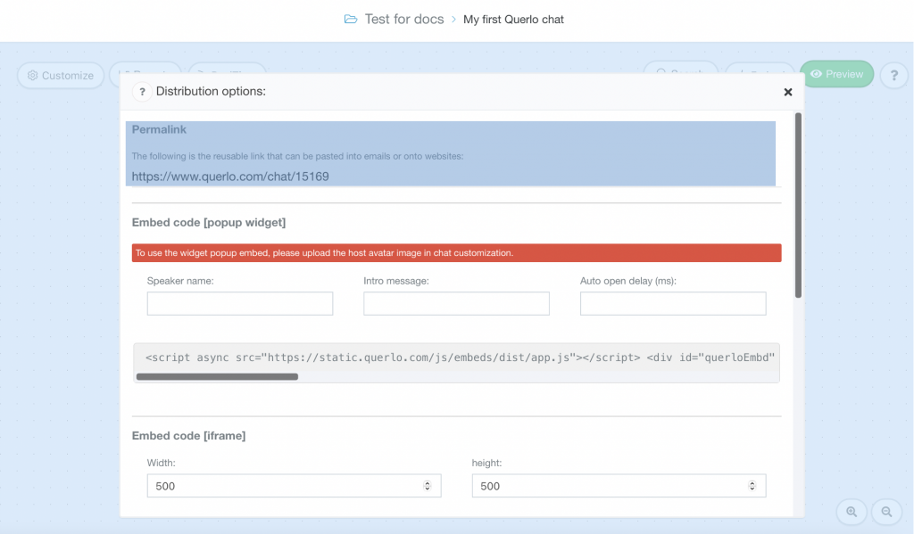Open the help question mark beside Preview

coord(894,75)
